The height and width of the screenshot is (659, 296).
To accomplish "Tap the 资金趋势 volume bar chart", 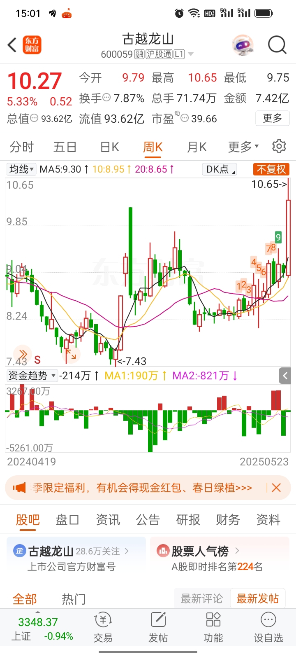I will pyautogui.click(x=148, y=418).
